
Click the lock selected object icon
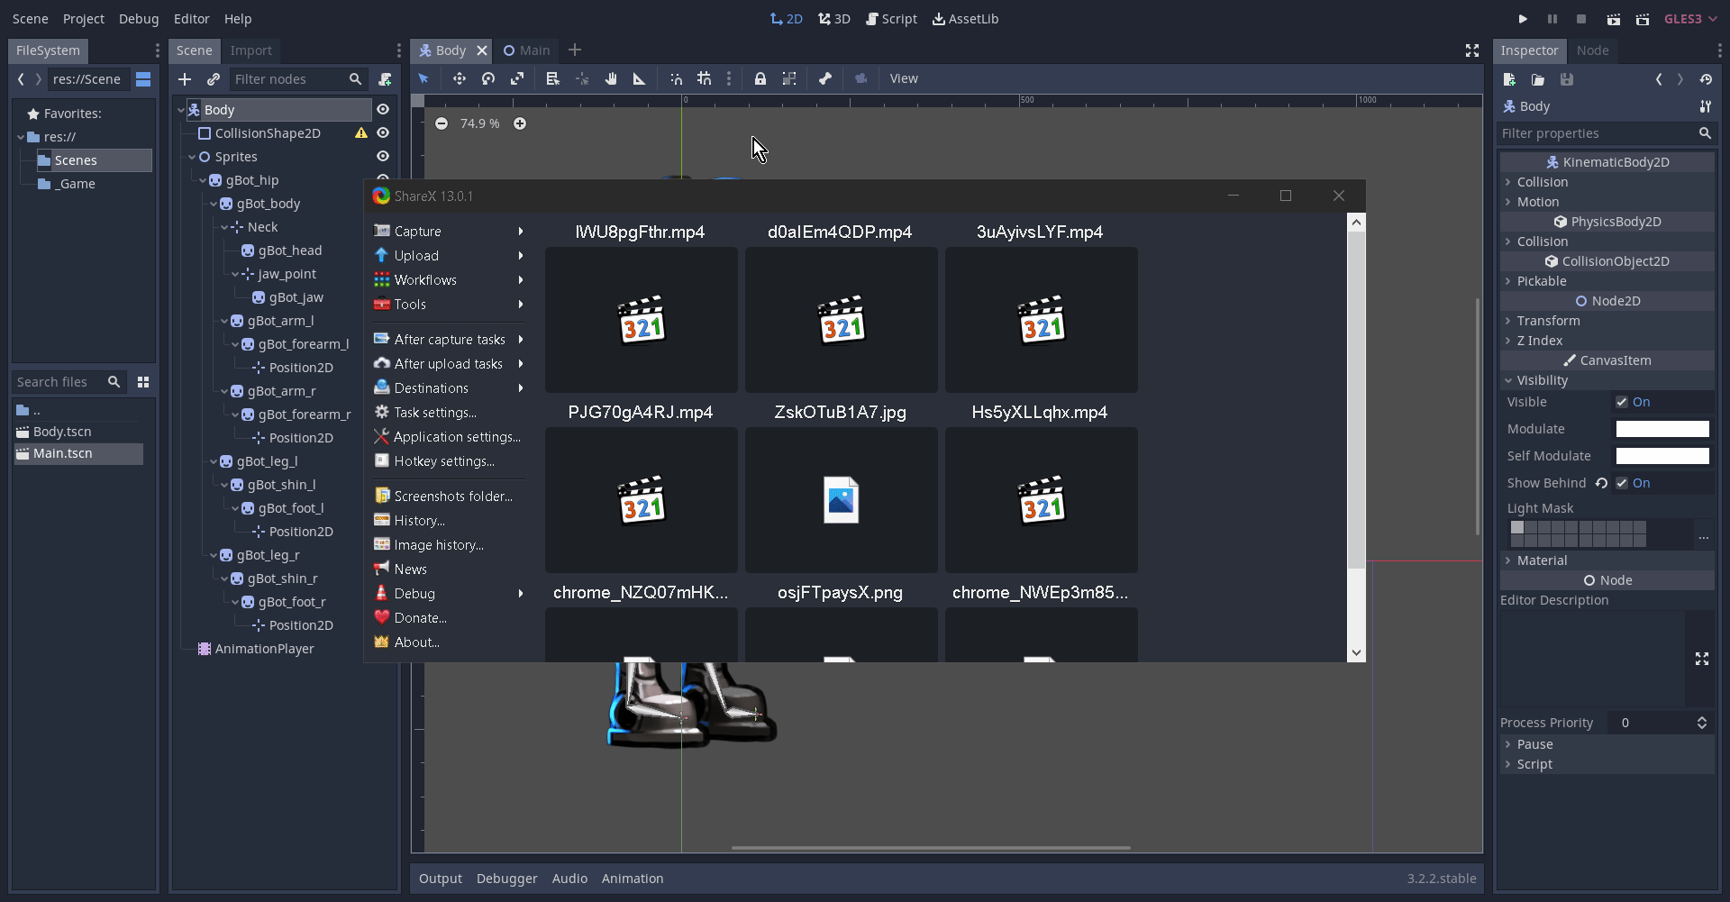[x=760, y=79]
